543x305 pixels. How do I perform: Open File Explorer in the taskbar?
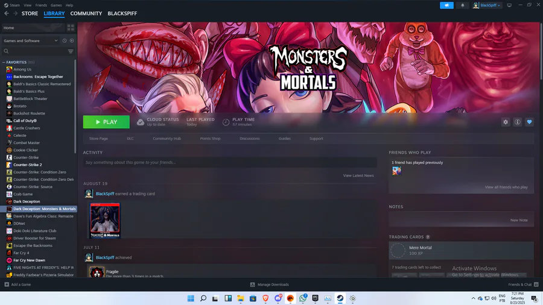240,298
